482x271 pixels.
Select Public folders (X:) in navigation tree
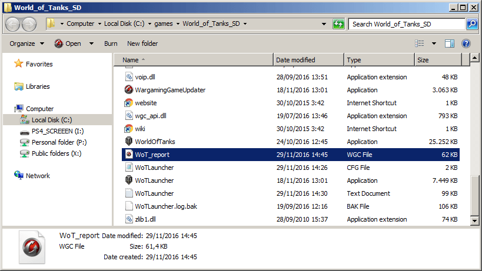56,153
